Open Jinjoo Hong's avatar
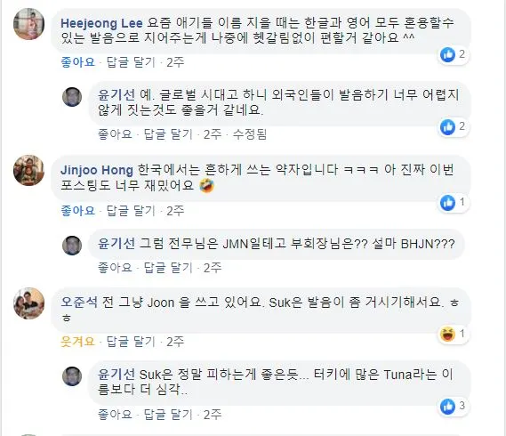 [28, 171]
